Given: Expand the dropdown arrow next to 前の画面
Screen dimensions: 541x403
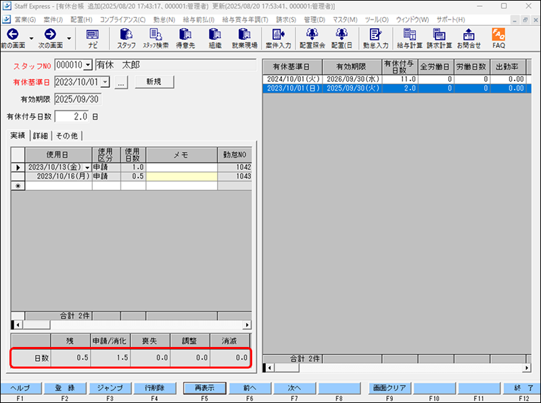Looking at the screenshot, I should [31, 38].
